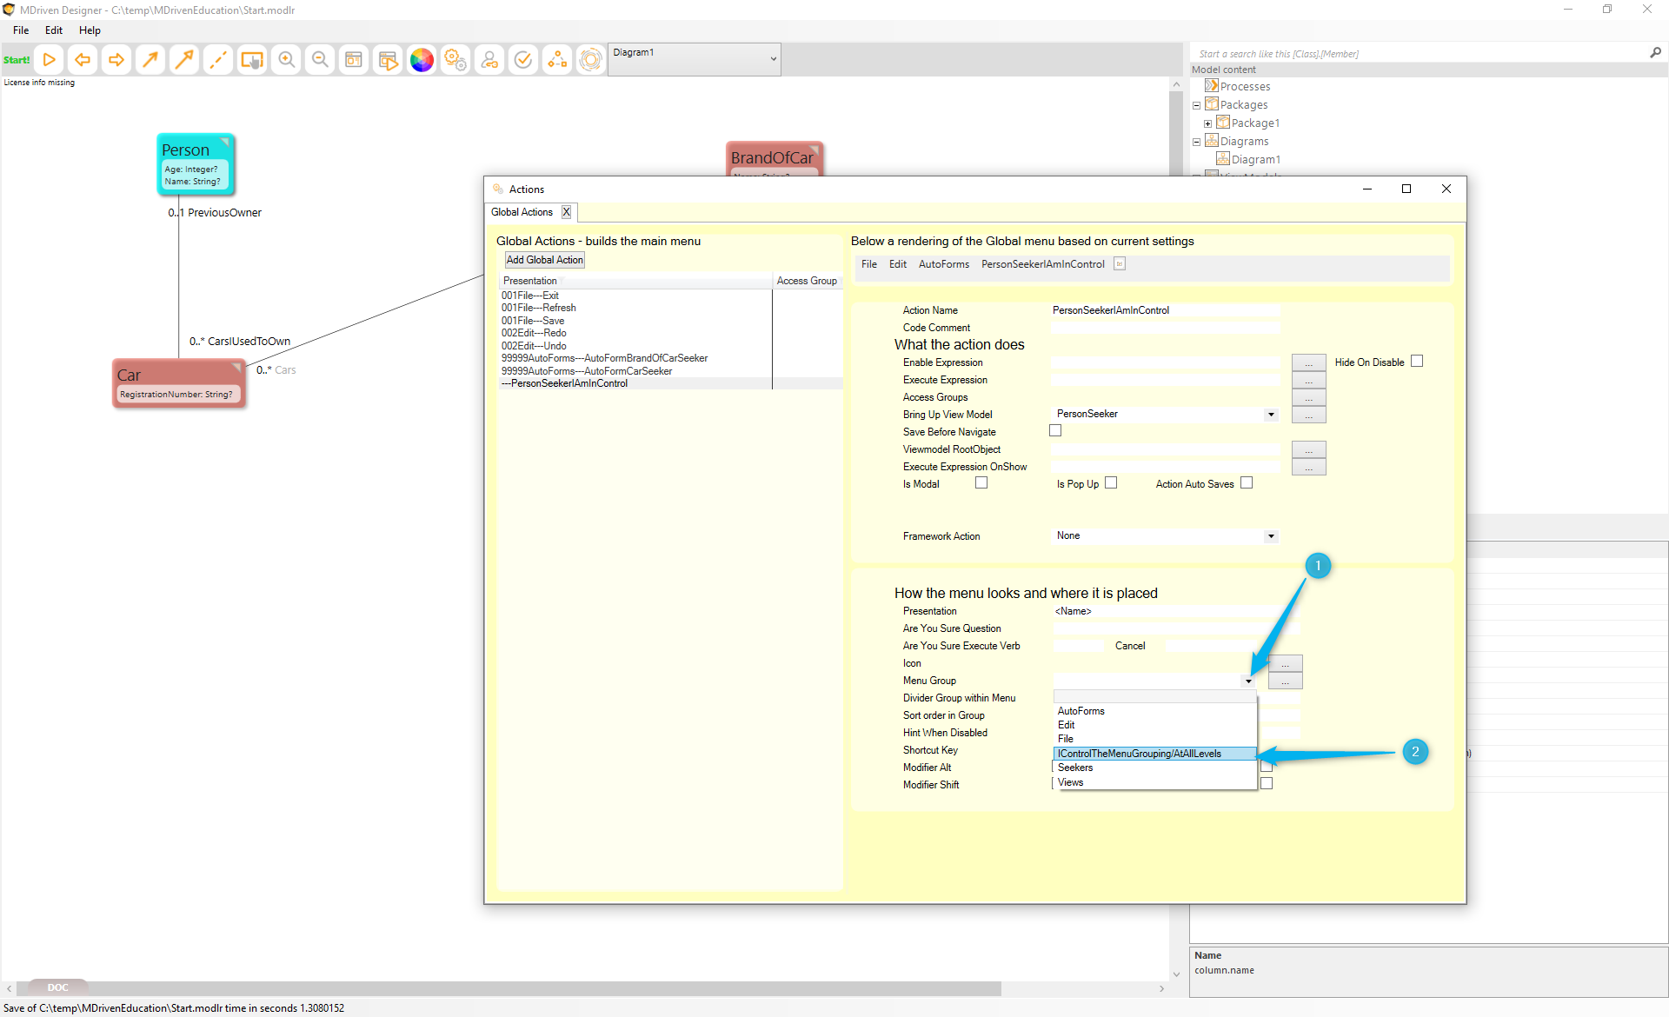Open the Framework Action dropdown

tap(1271, 536)
